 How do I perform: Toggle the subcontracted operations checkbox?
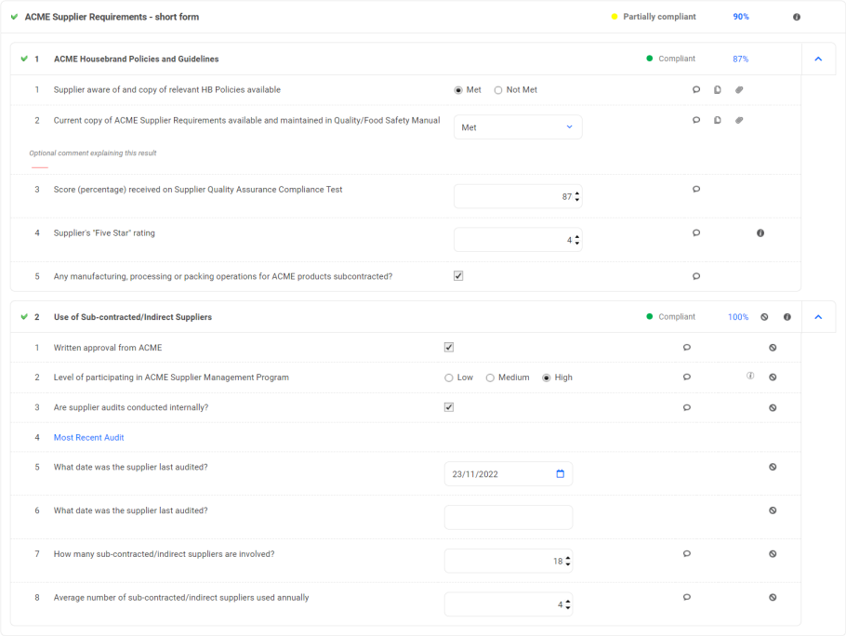(458, 276)
